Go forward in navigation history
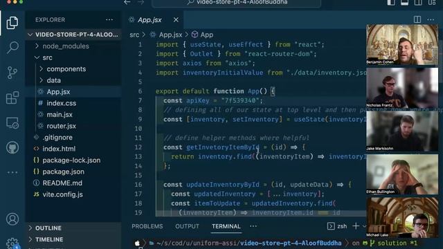The width and height of the screenshot is (443, 249). click(x=141, y=2)
